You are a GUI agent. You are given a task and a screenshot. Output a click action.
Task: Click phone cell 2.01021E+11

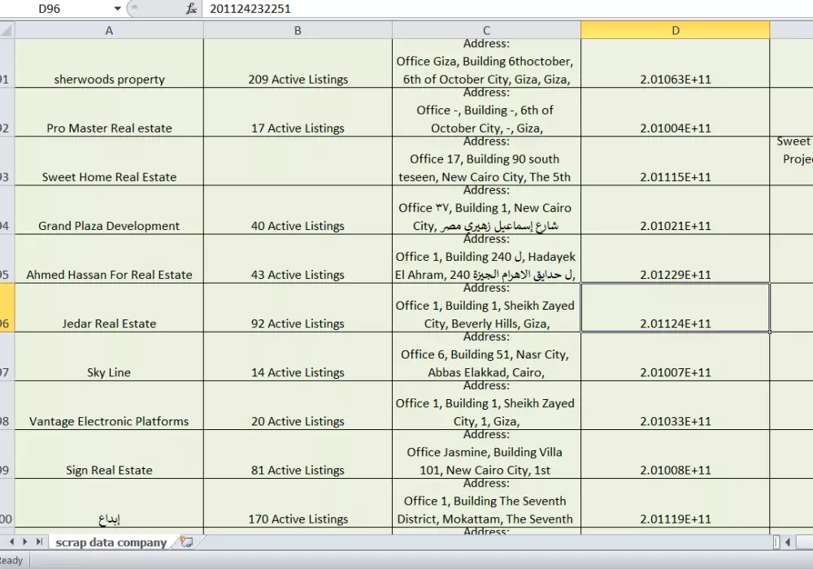[x=675, y=210]
